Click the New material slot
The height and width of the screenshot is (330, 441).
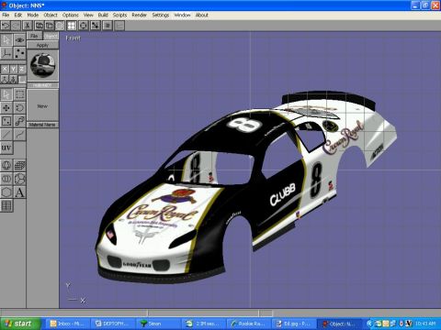tap(42, 106)
